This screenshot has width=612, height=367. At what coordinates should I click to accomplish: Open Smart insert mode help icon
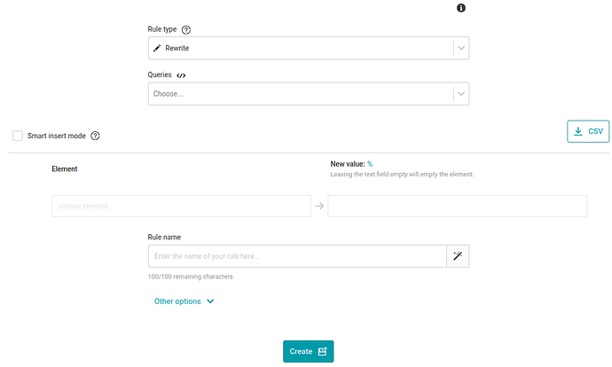tap(95, 136)
